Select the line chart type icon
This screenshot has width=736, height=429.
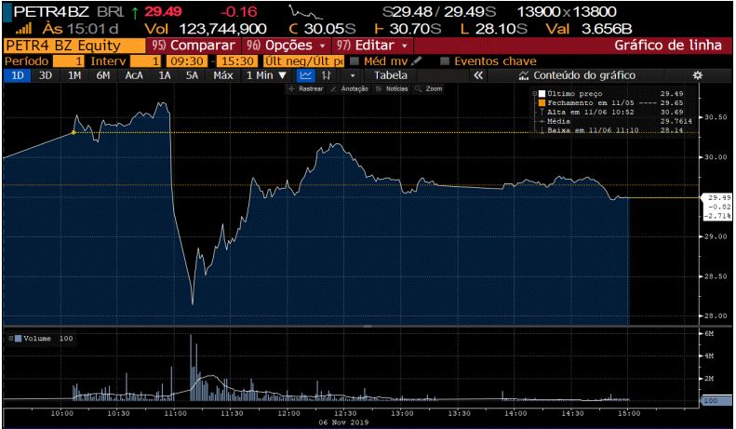pyautogui.click(x=306, y=75)
